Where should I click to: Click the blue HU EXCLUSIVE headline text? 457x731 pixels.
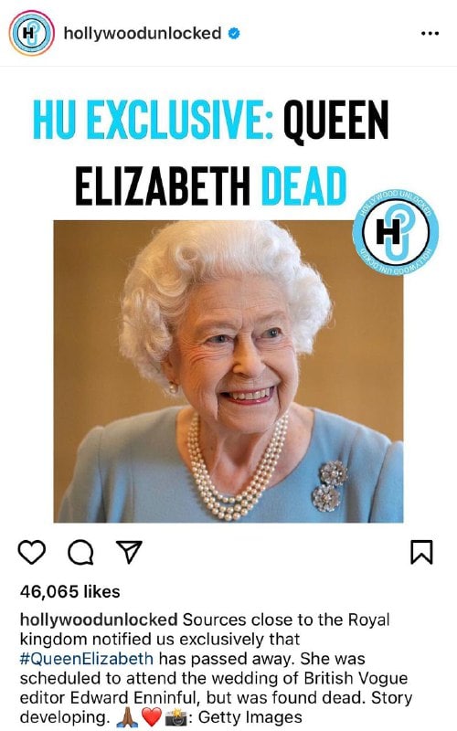(x=153, y=120)
